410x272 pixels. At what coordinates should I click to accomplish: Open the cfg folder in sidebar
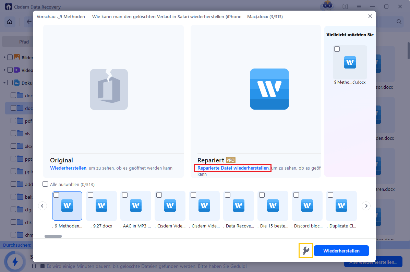[28, 210]
